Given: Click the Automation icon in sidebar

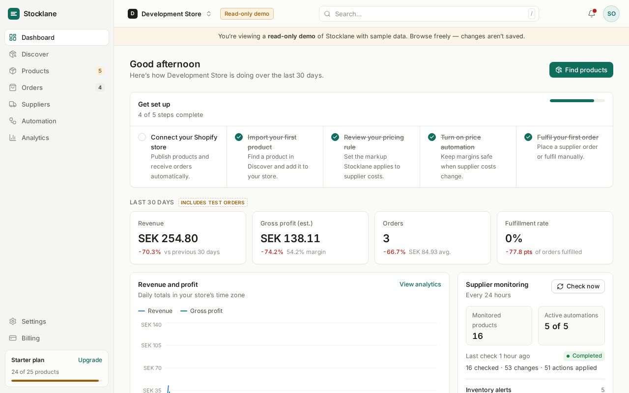Looking at the screenshot, I should (x=13, y=121).
